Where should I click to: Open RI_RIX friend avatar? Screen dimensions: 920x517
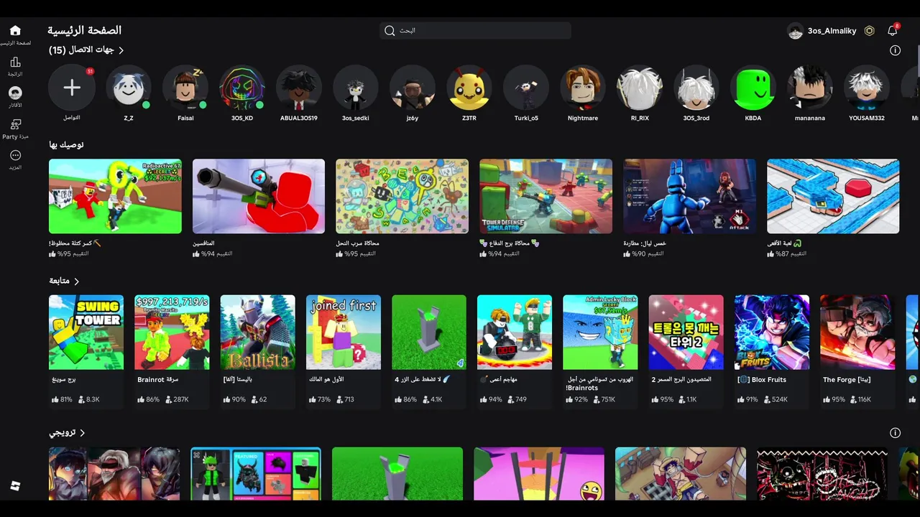[640, 88]
